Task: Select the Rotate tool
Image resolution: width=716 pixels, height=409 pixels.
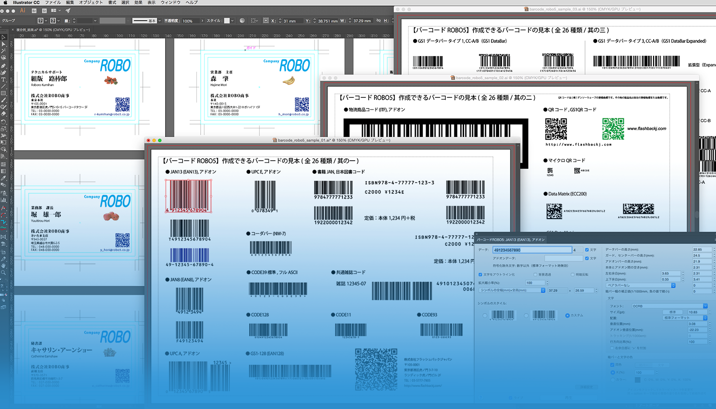Action: [3, 121]
